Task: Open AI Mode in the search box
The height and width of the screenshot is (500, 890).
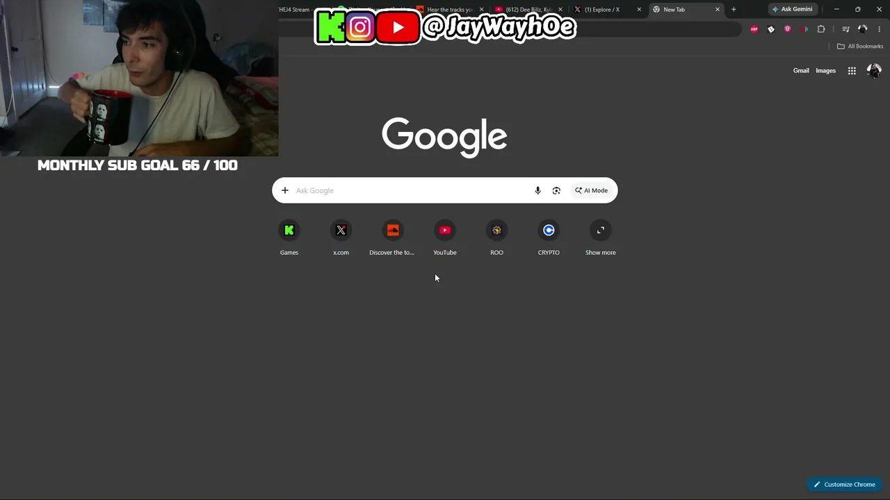Action: click(x=592, y=190)
